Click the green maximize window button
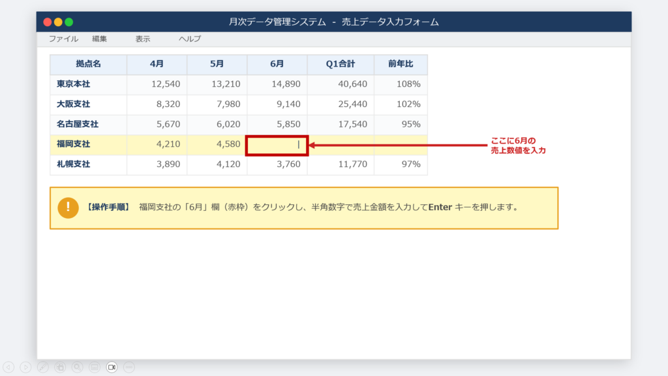The width and height of the screenshot is (668, 376). click(x=68, y=22)
